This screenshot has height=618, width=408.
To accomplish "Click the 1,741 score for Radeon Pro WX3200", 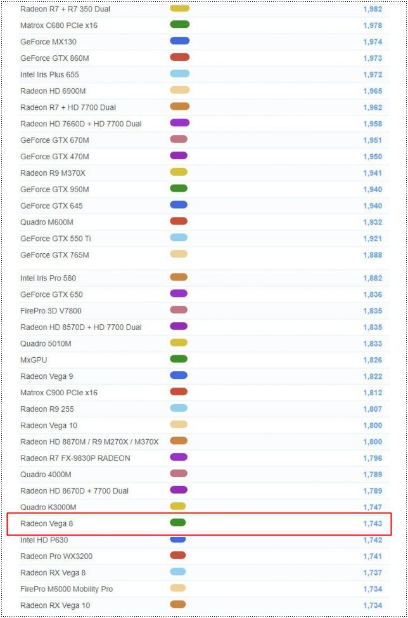I will [x=373, y=556].
